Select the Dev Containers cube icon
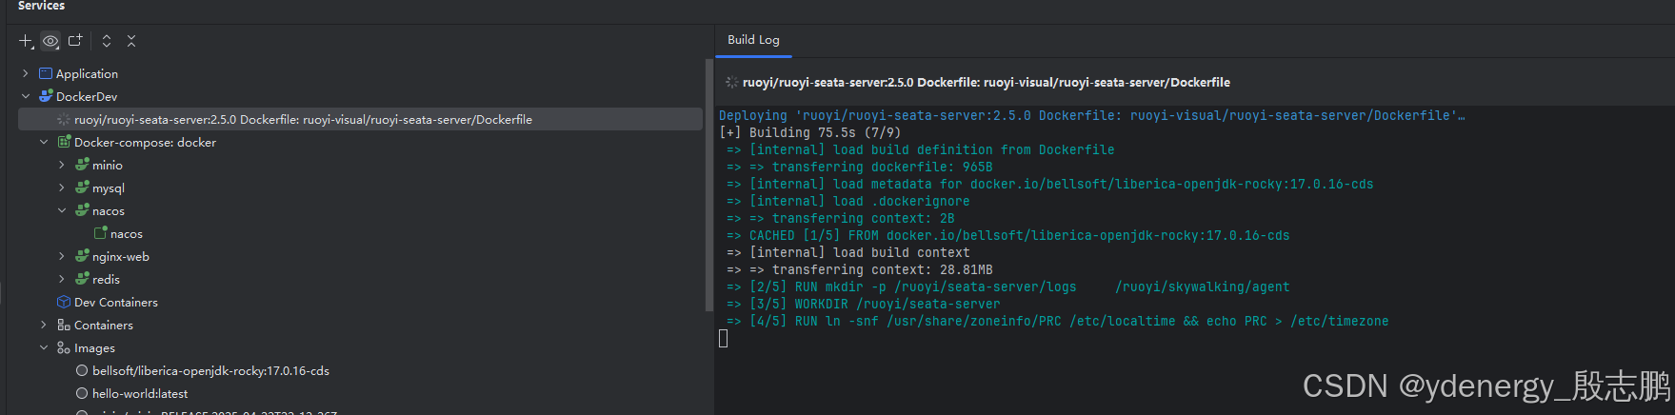The width and height of the screenshot is (1675, 415). point(64,302)
